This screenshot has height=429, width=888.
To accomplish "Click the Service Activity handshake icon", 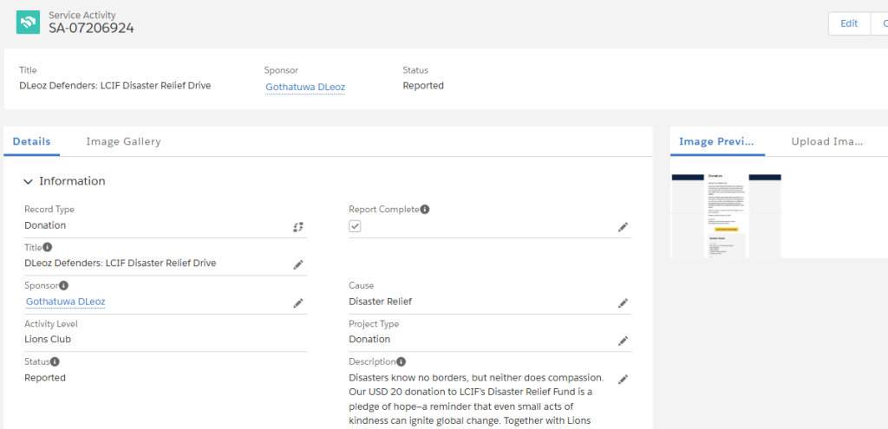I will click(x=29, y=22).
